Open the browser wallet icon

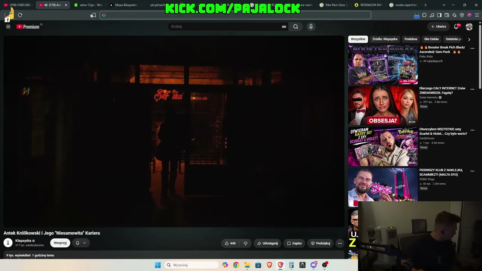pos(447,15)
